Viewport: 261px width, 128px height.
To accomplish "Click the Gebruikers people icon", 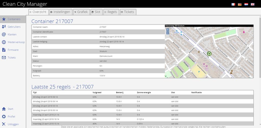I will coord(4,27).
